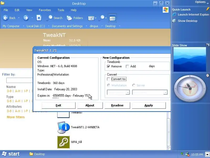210x158 pixels.
Task: Open the Back history dropdown arrow
Action: pos(19,18)
